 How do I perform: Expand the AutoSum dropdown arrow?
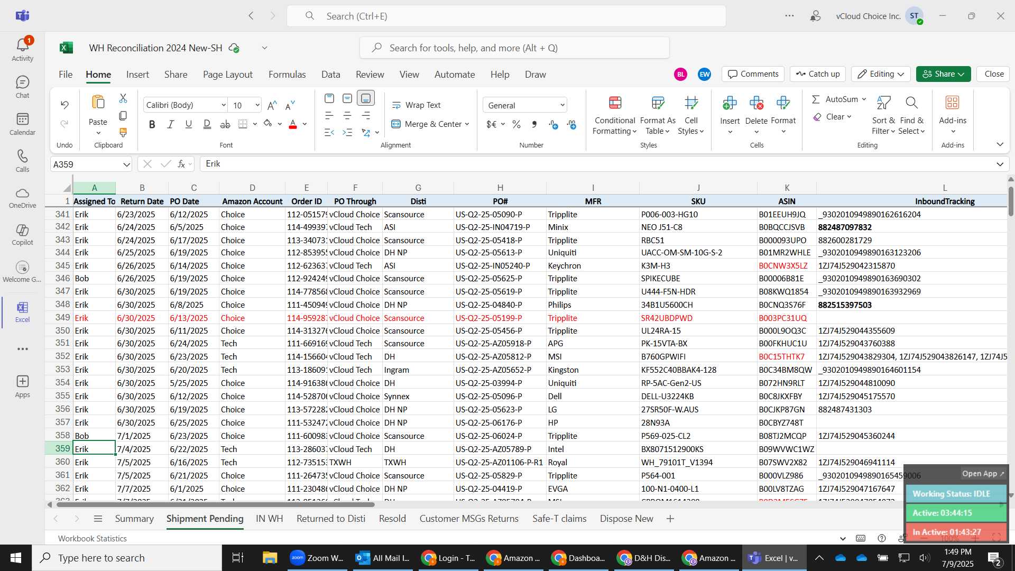pyautogui.click(x=864, y=99)
